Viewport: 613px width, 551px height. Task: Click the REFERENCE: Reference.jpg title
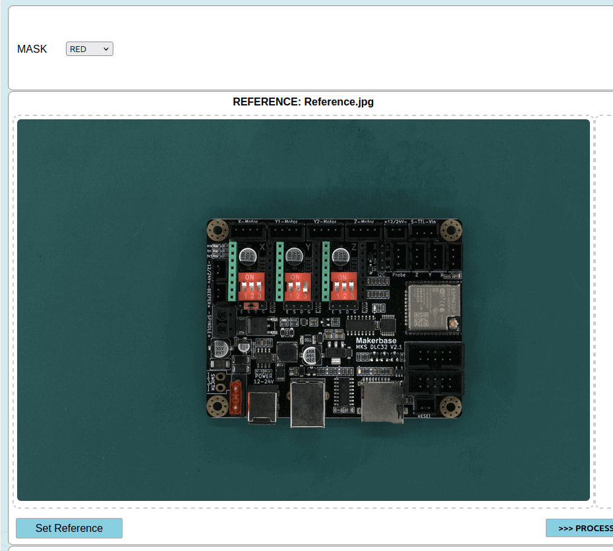point(303,101)
